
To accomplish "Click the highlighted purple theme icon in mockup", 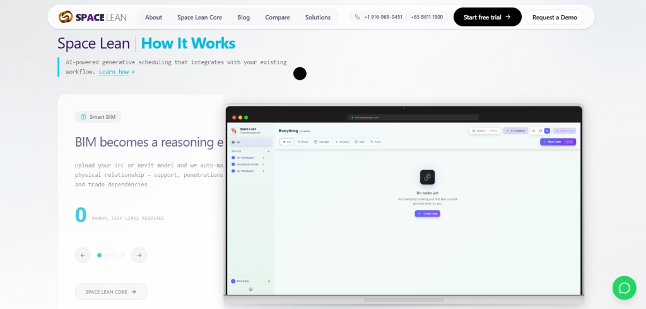I will [547, 131].
